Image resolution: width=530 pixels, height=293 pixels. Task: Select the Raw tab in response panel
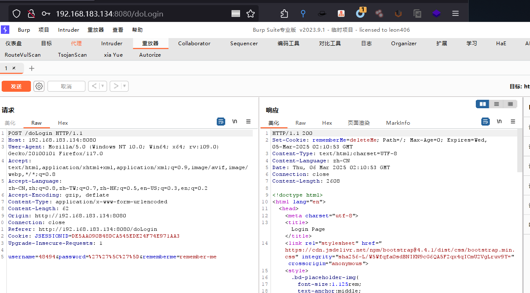[301, 123]
